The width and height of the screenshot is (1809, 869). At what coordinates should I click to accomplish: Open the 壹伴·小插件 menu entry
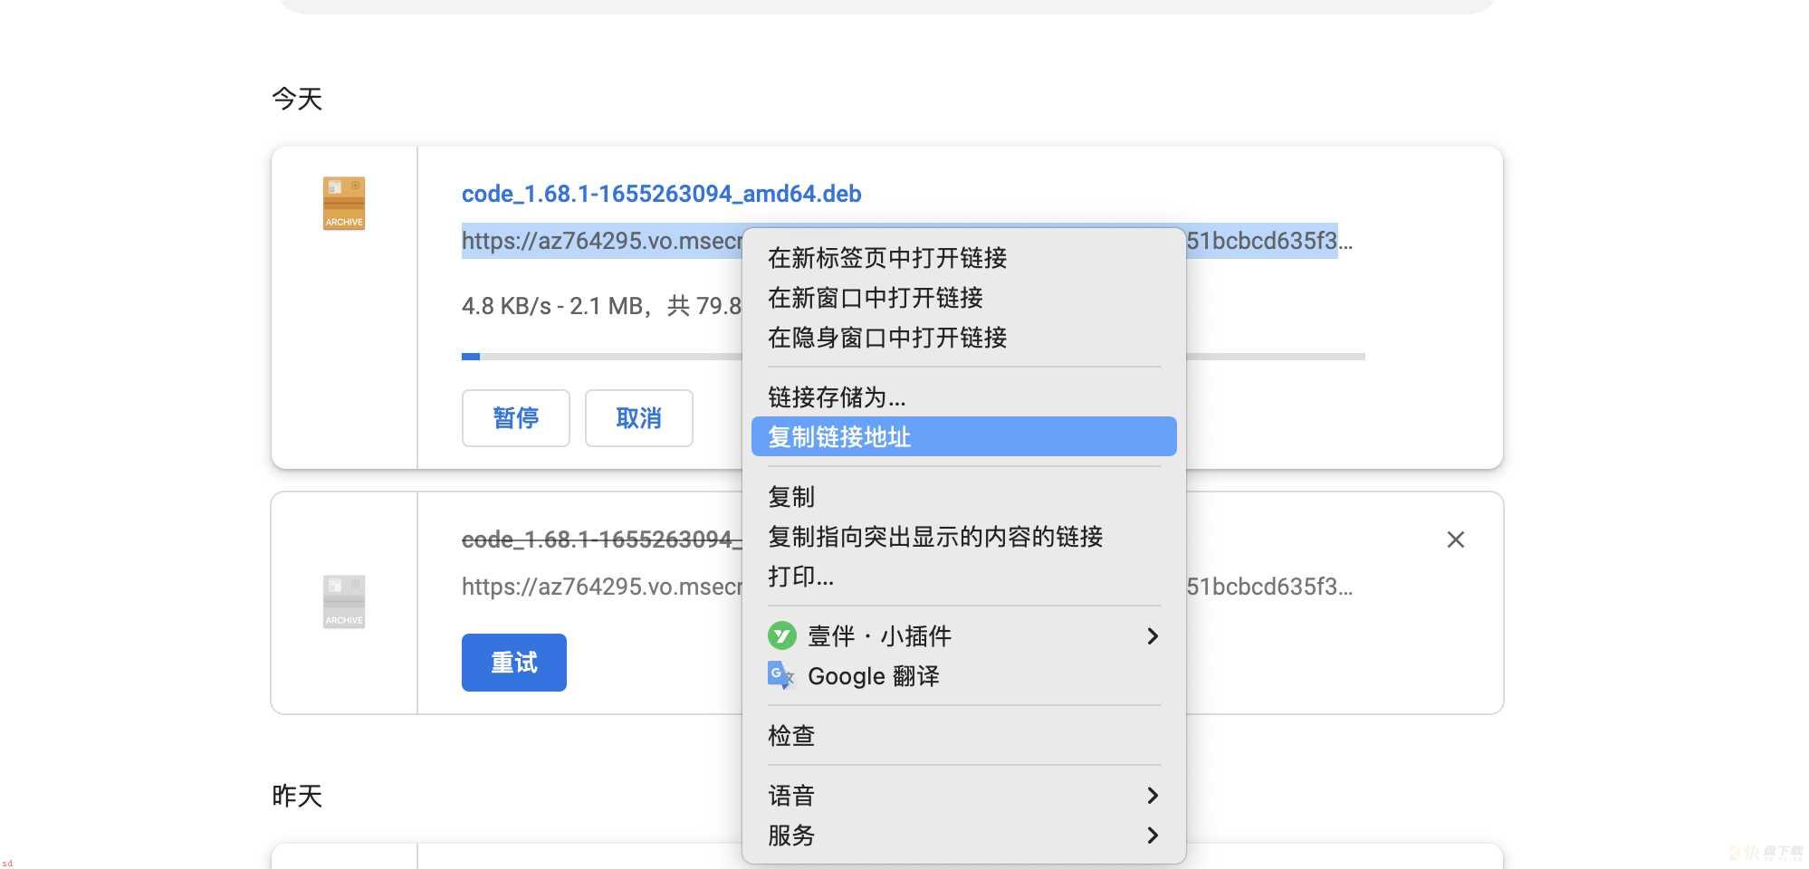(x=963, y=635)
